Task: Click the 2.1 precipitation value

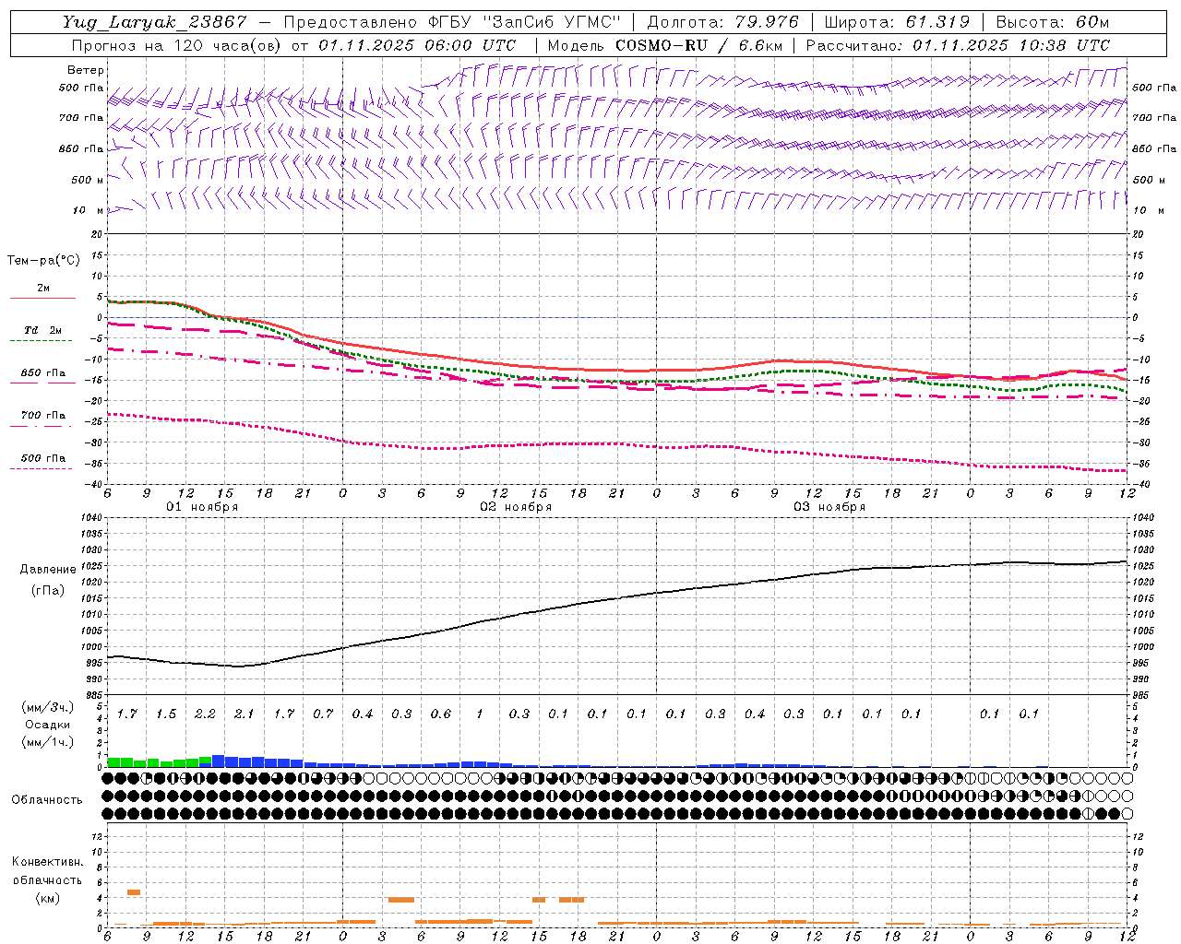Action: tap(244, 714)
